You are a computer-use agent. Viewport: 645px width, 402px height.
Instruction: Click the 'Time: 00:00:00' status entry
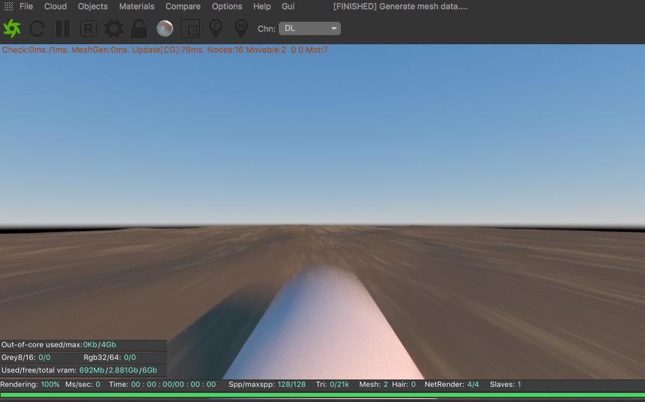click(x=162, y=384)
